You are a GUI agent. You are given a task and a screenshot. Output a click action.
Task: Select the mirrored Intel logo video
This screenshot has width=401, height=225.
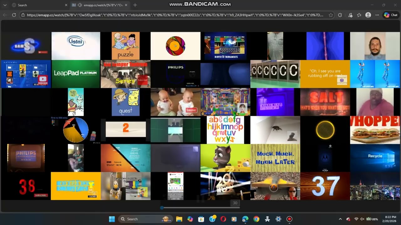[76, 46]
